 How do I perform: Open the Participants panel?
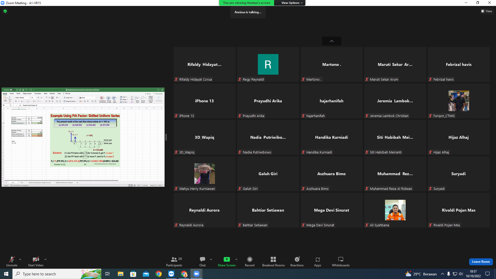[174, 261]
